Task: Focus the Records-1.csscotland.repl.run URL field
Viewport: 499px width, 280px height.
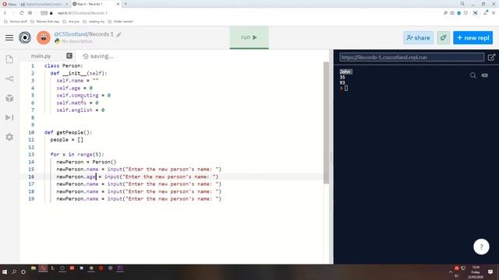Action: [x=412, y=57]
